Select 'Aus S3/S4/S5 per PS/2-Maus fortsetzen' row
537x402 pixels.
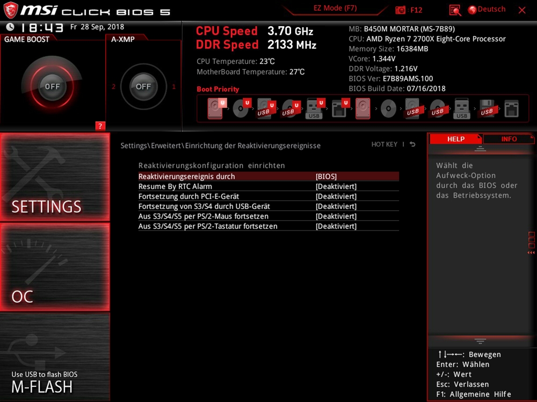[x=268, y=216]
